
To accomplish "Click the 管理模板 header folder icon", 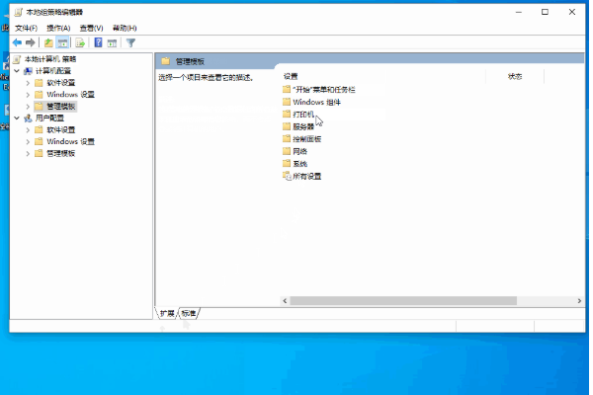I will [x=165, y=61].
